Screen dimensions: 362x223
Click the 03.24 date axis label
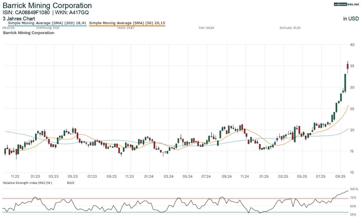pyautogui.click(x=168, y=176)
